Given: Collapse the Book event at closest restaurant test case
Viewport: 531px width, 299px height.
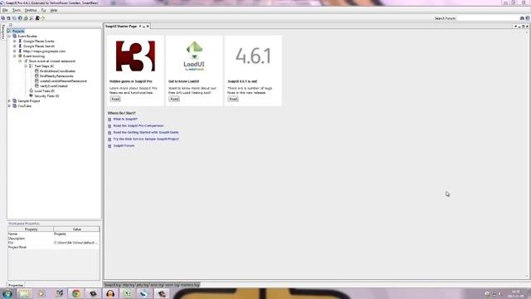Looking at the screenshot, I should point(20,61).
